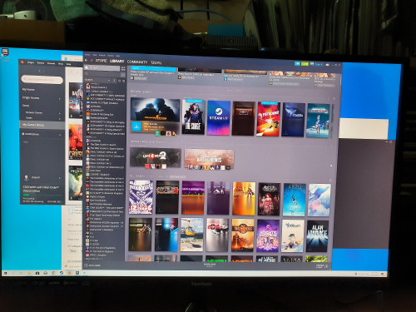
Task: Click the Origin download progress bar
Action: pos(42,195)
